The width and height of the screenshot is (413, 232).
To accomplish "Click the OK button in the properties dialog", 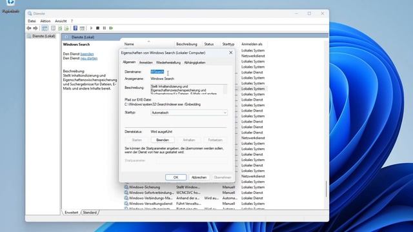I will click(176, 177).
